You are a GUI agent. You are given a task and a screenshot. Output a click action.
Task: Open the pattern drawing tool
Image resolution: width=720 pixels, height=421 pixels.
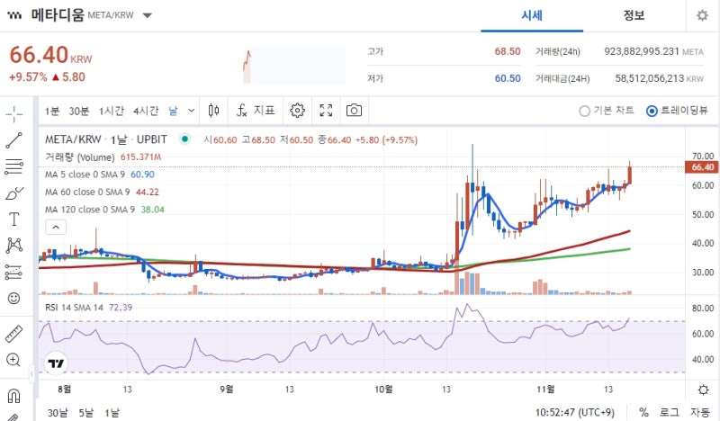tap(14, 246)
